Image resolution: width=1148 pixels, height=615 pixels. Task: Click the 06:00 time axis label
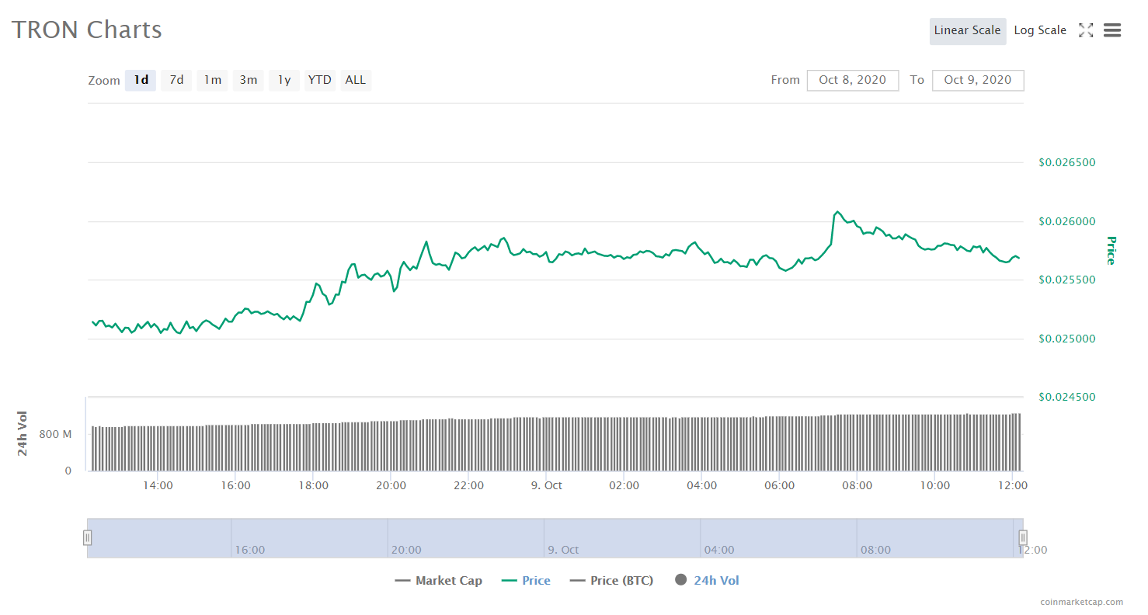tap(779, 485)
